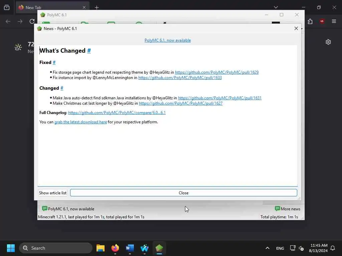Open Microsoft Word from taskbar
Screen dimensions: 342x256
click(x=130, y=248)
